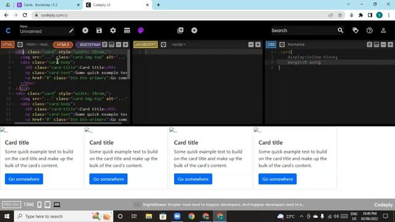This screenshot has height=222, width=395.
Task: Open a new browser tab
Action: coord(158,5)
